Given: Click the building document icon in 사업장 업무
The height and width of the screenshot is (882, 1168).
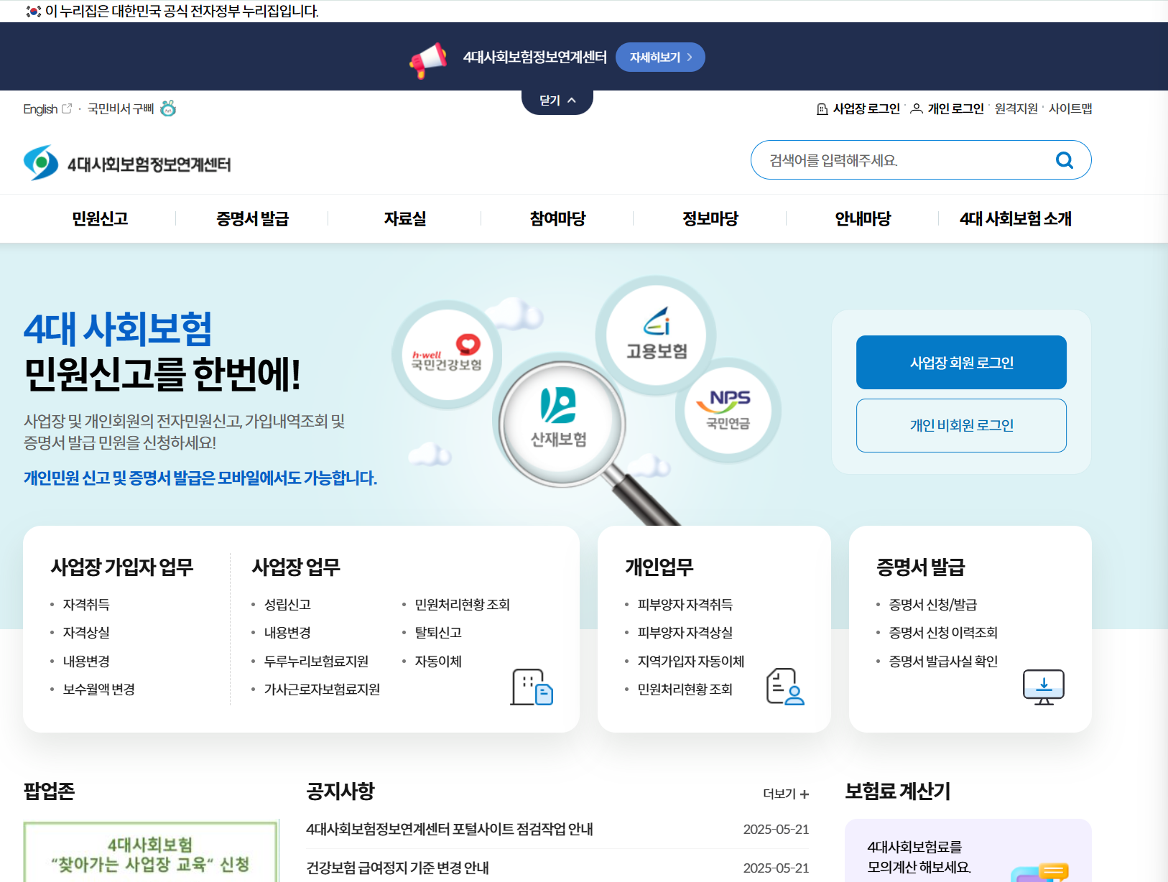Looking at the screenshot, I should tap(532, 687).
